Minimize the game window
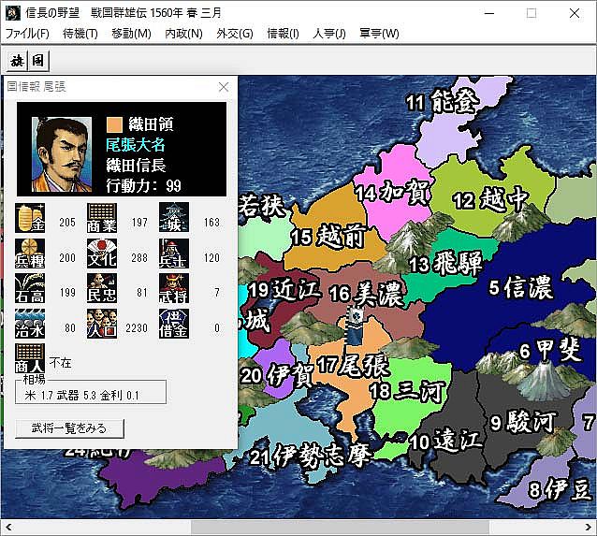Image resolution: width=597 pixels, height=536 pixels. (x=489, y=13)
